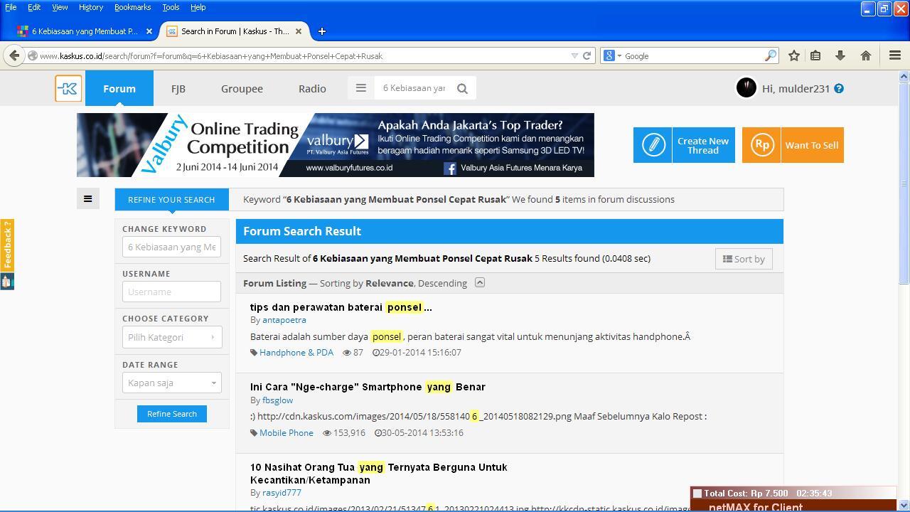Screen dimensions: 910x512
Task: Click the mulder231 avatar picture
Action: pyautogui.click(x=746, y=88)
